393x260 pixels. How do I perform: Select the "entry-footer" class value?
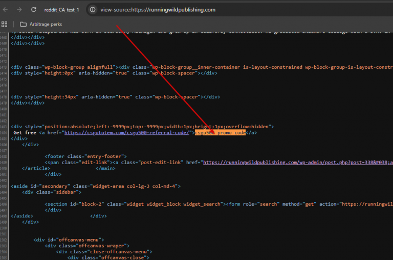[103, 156]
